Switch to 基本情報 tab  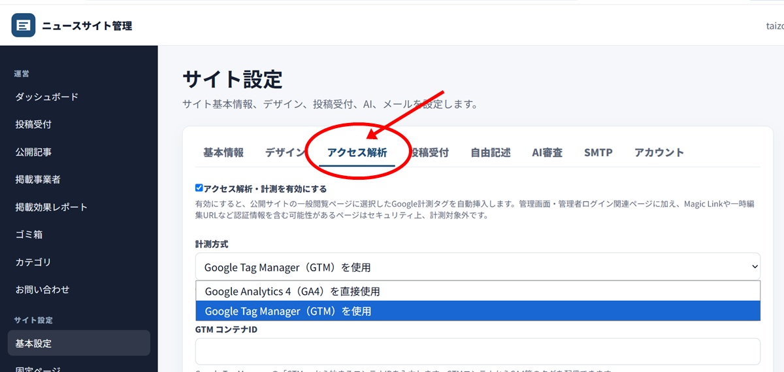click(223, 152)
